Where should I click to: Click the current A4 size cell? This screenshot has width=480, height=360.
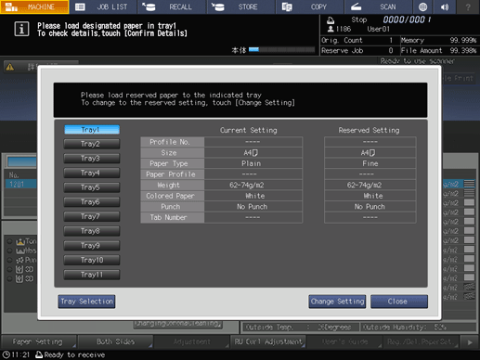click(x=253, y=153)
